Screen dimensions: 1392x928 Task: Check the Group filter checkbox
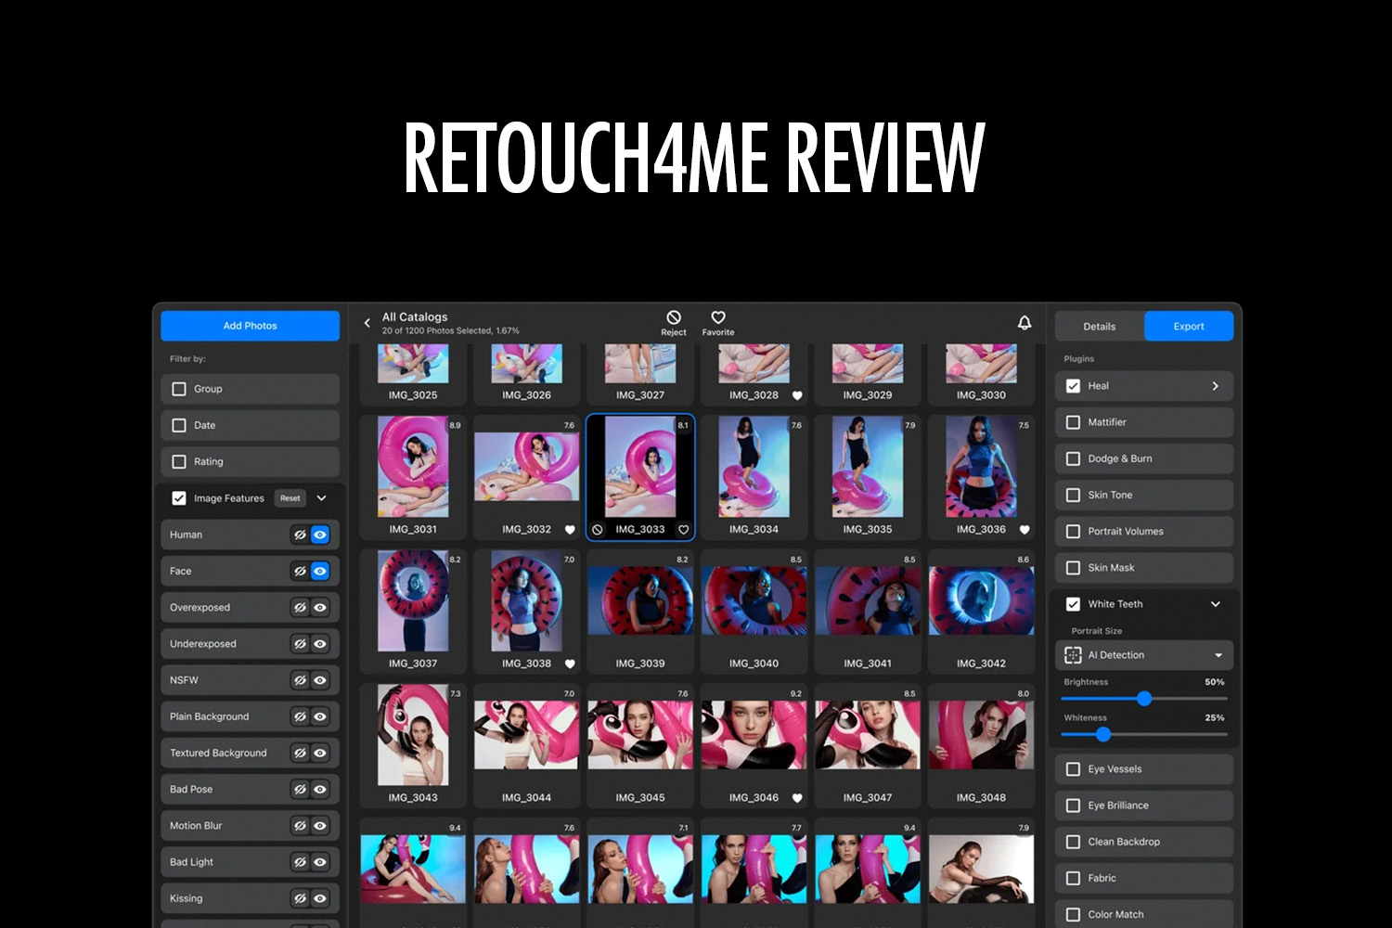click(179, 389)
